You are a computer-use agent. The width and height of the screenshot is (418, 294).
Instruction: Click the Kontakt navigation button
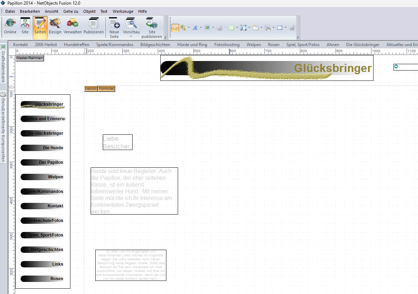click(x=42, y=206)
